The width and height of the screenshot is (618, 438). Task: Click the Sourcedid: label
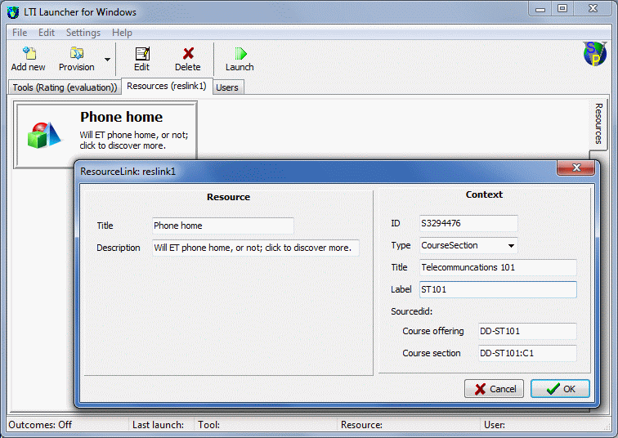point(411,311)
